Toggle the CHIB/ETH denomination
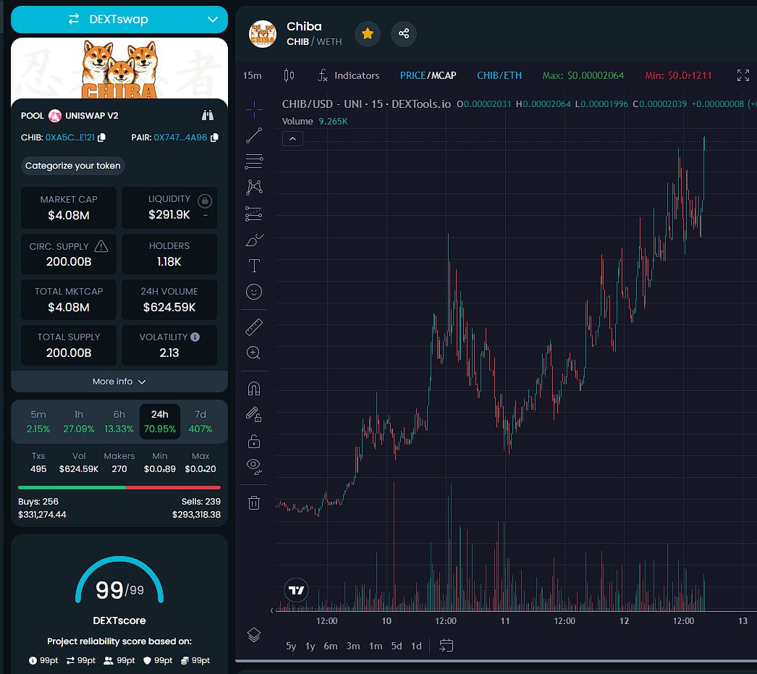 [499, 75]
